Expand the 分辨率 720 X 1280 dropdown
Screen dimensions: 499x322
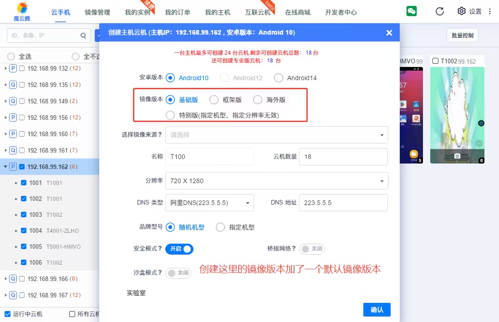point(276,181)
